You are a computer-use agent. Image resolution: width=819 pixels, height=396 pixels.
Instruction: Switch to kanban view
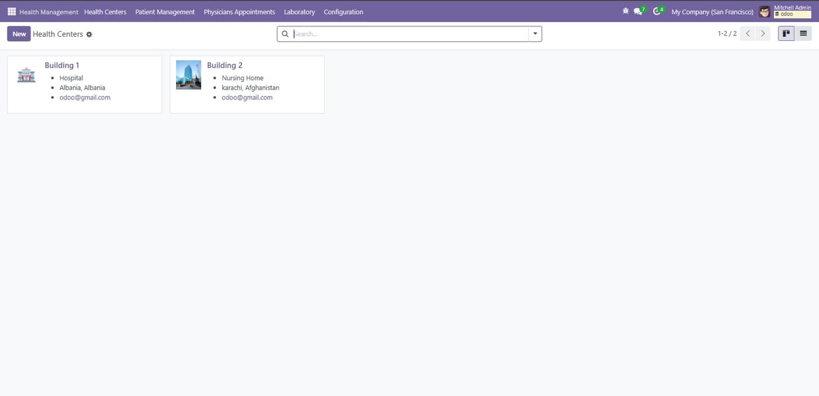(x=786, y=33)
